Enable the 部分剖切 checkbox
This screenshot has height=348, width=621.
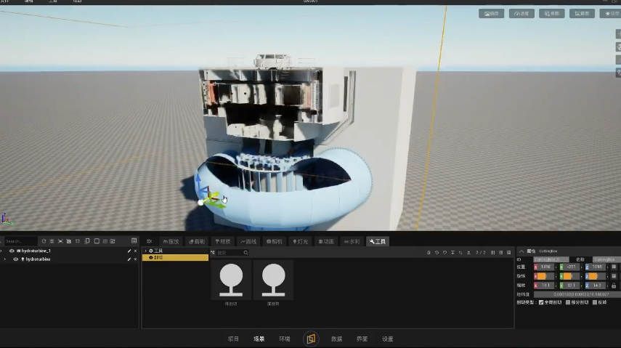[567, 302]
